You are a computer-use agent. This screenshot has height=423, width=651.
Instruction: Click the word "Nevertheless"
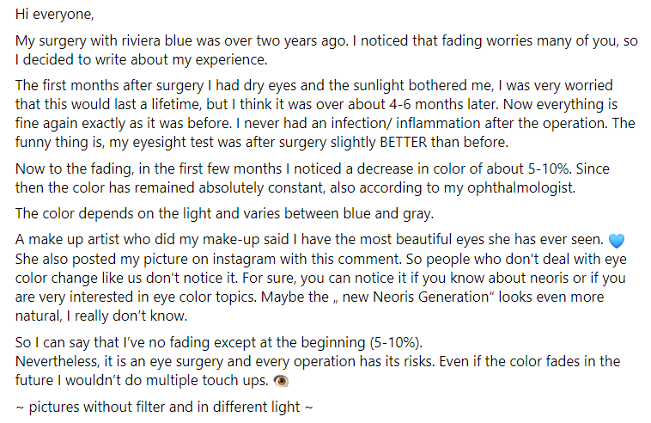[x=57, y=361]
